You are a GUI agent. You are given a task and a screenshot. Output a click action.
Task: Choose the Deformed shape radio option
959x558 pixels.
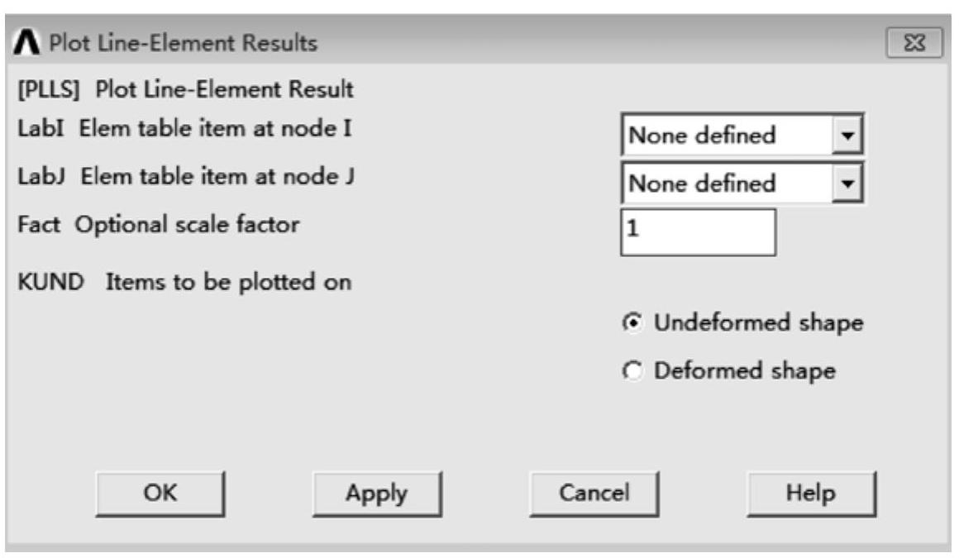630,371
